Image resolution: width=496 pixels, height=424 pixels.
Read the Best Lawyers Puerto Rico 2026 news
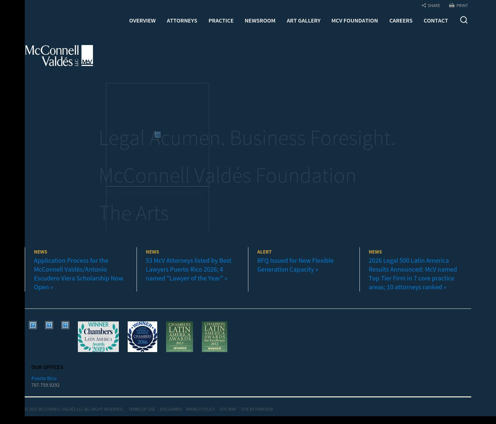pos(188,269)
